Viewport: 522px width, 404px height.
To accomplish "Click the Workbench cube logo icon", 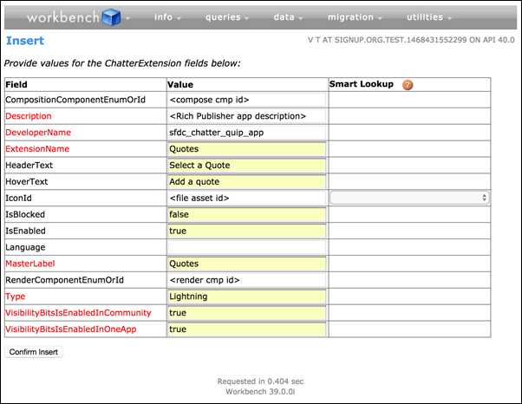I will (111, 17).
